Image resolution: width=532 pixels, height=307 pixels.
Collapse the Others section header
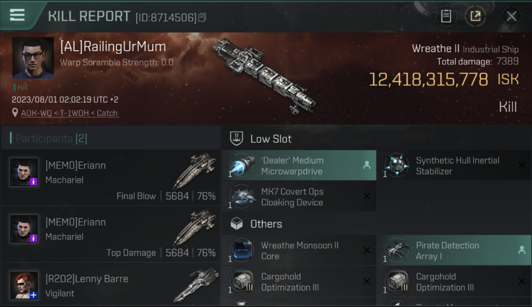tap(376, 224)
